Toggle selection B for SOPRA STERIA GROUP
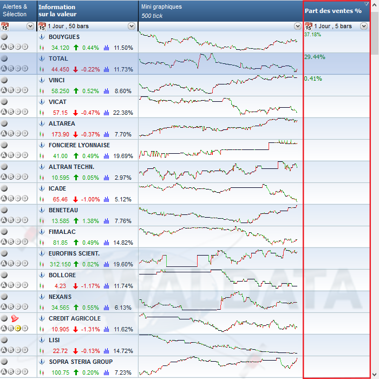The width and height of the screenshot is (379, 379). (x=11, y=371)
